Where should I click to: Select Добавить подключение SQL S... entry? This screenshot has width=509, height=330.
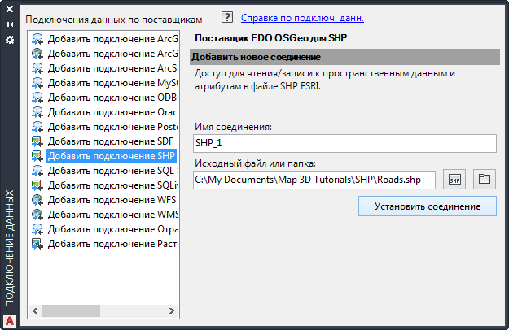(x=113, y=171)
